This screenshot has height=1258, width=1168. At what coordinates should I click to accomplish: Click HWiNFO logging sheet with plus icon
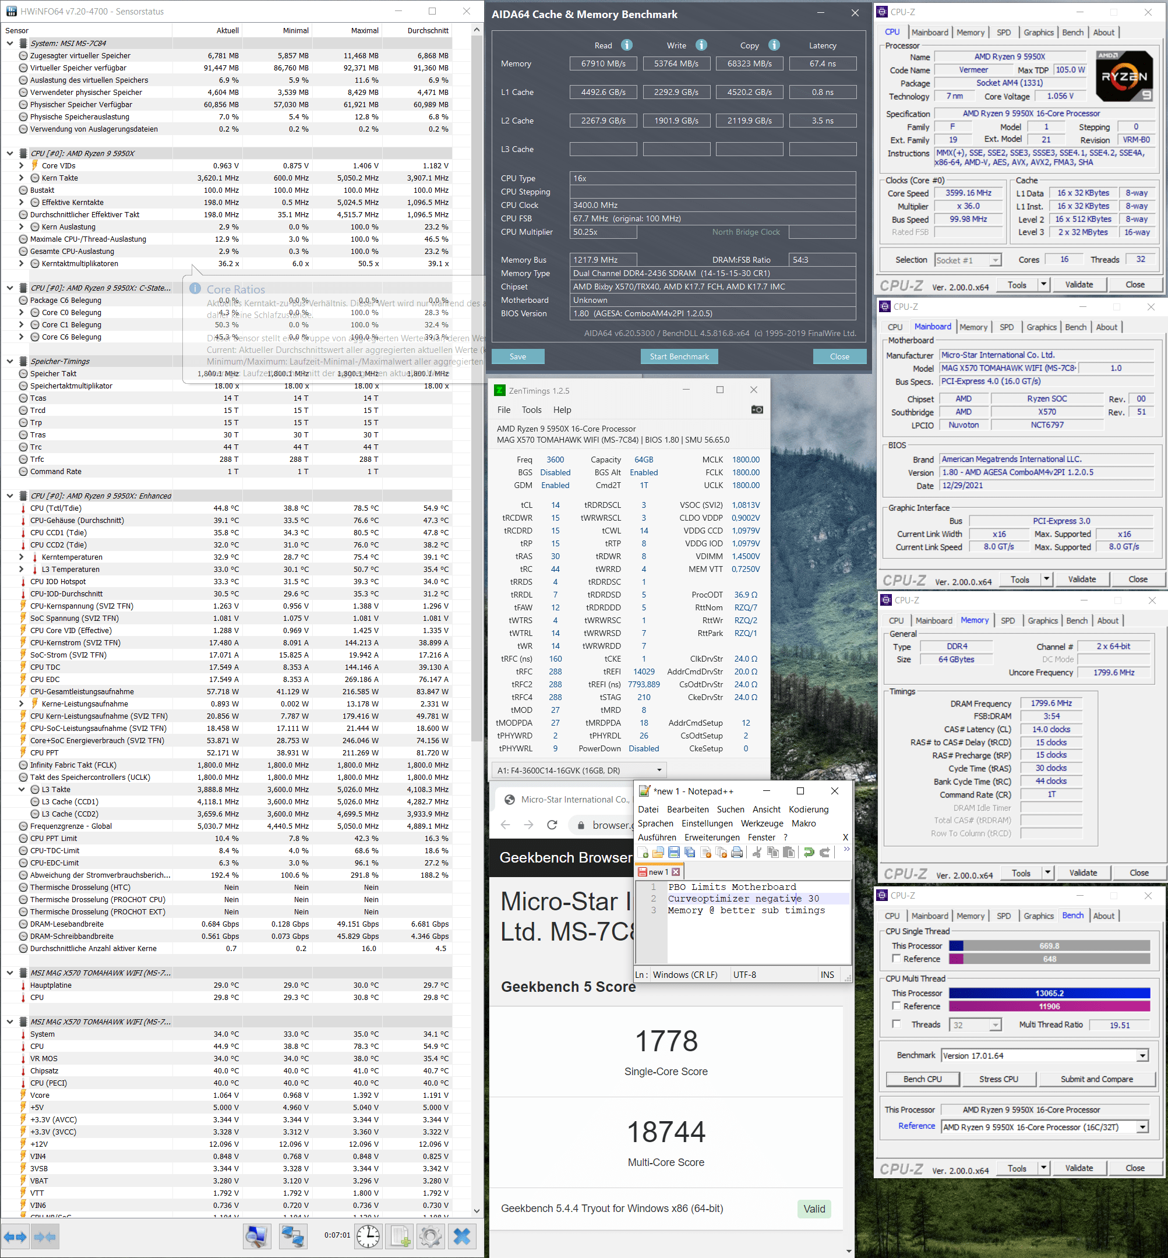[x=400, y=1236]
